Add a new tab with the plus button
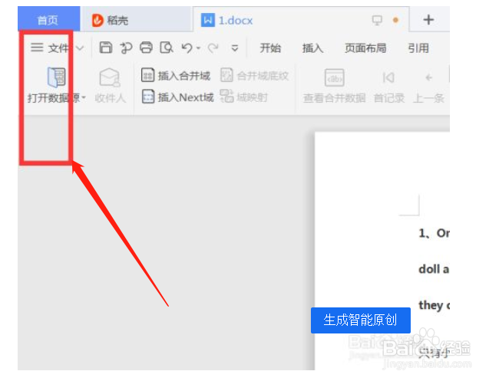This screenshot has height=381, width=499. [x=428, y=20]
